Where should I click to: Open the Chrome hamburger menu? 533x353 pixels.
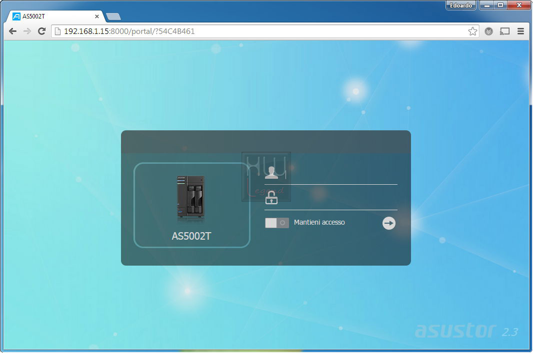point(520,31)
